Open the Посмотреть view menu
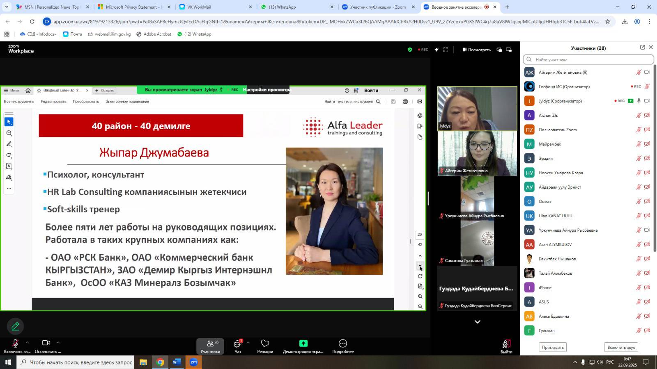The width and height of the screenshot is (657, 369). coord(476,50)
